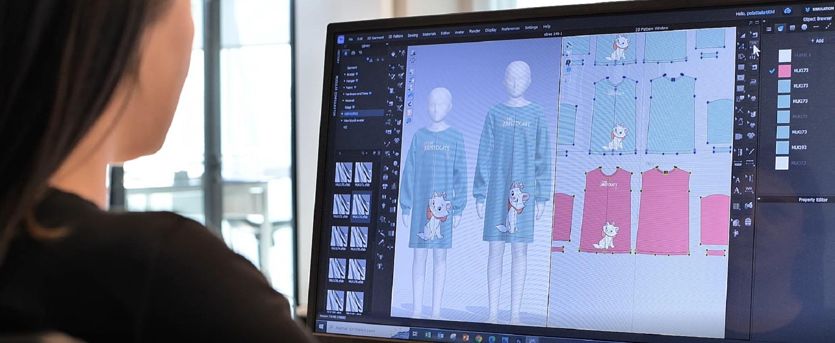Open the Library home icon
The image size is (835, 343).
(346, 53)
